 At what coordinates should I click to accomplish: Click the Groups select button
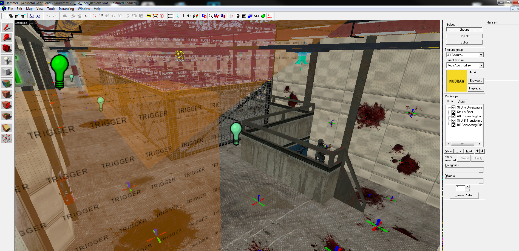pos(464,30)
